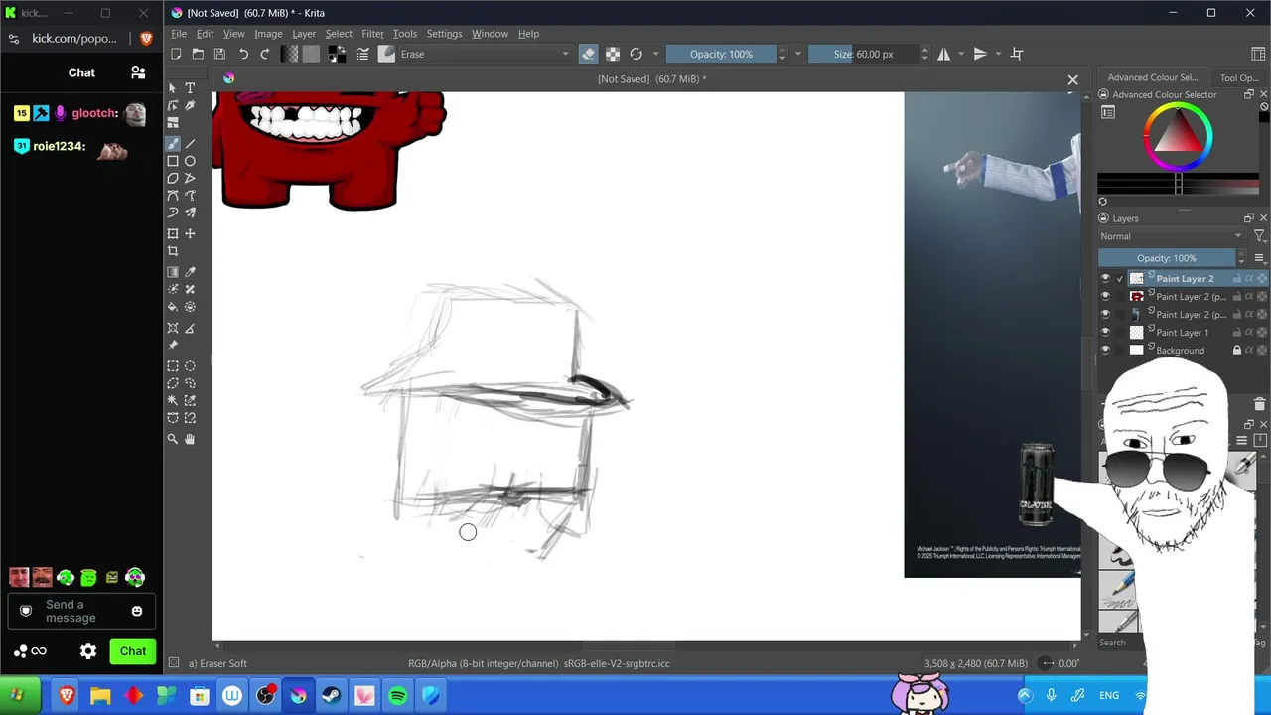Select the Pan hand tool
The image size is (1271, 715).
point(190,439)
